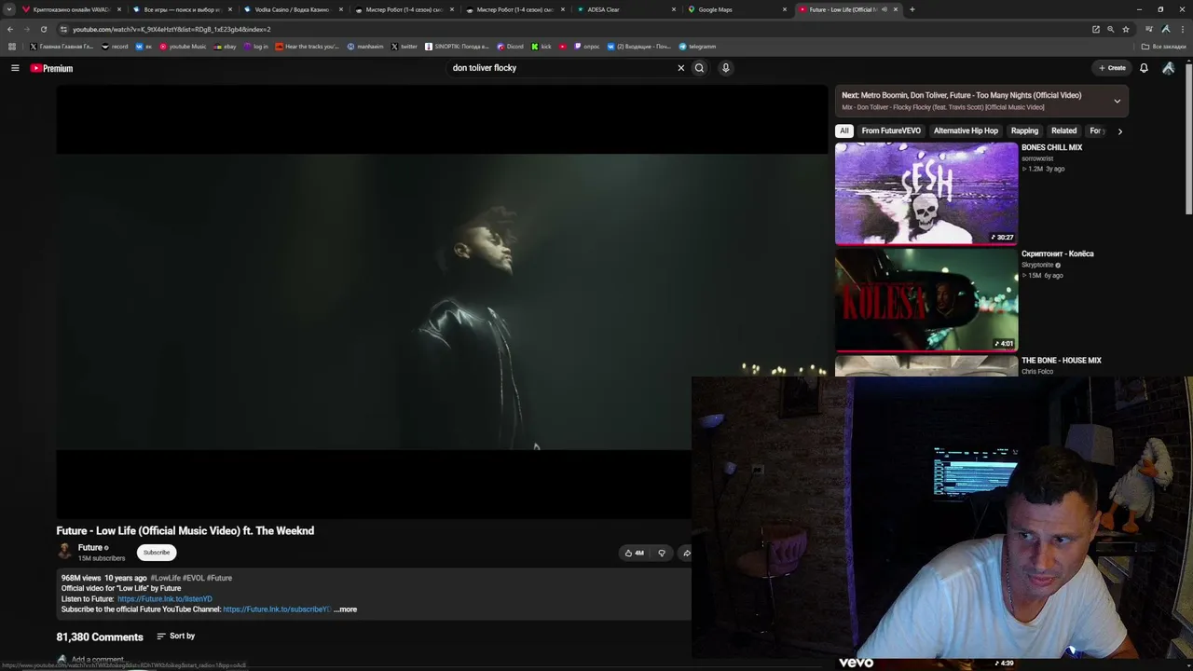Open the ebay bookmark

pyautogui.click(x=225, y=47)
